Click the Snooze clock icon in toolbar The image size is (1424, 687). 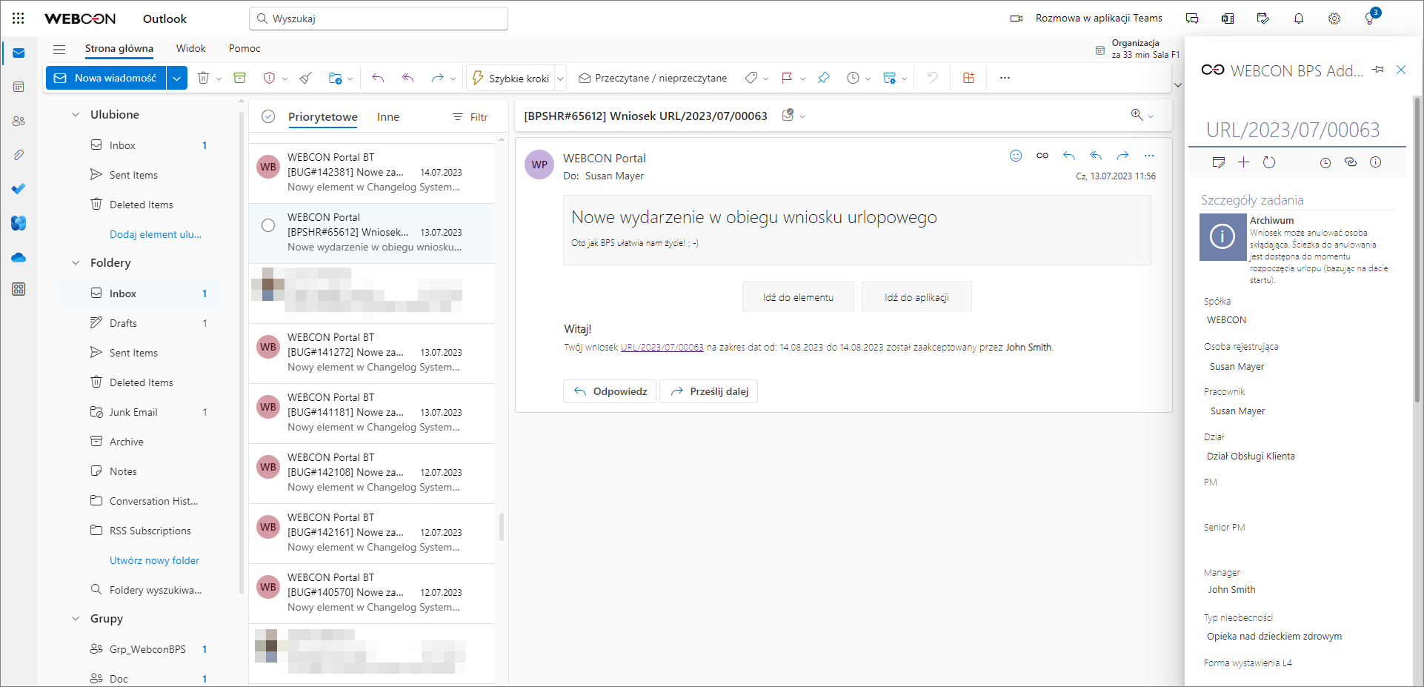(854, 78)
